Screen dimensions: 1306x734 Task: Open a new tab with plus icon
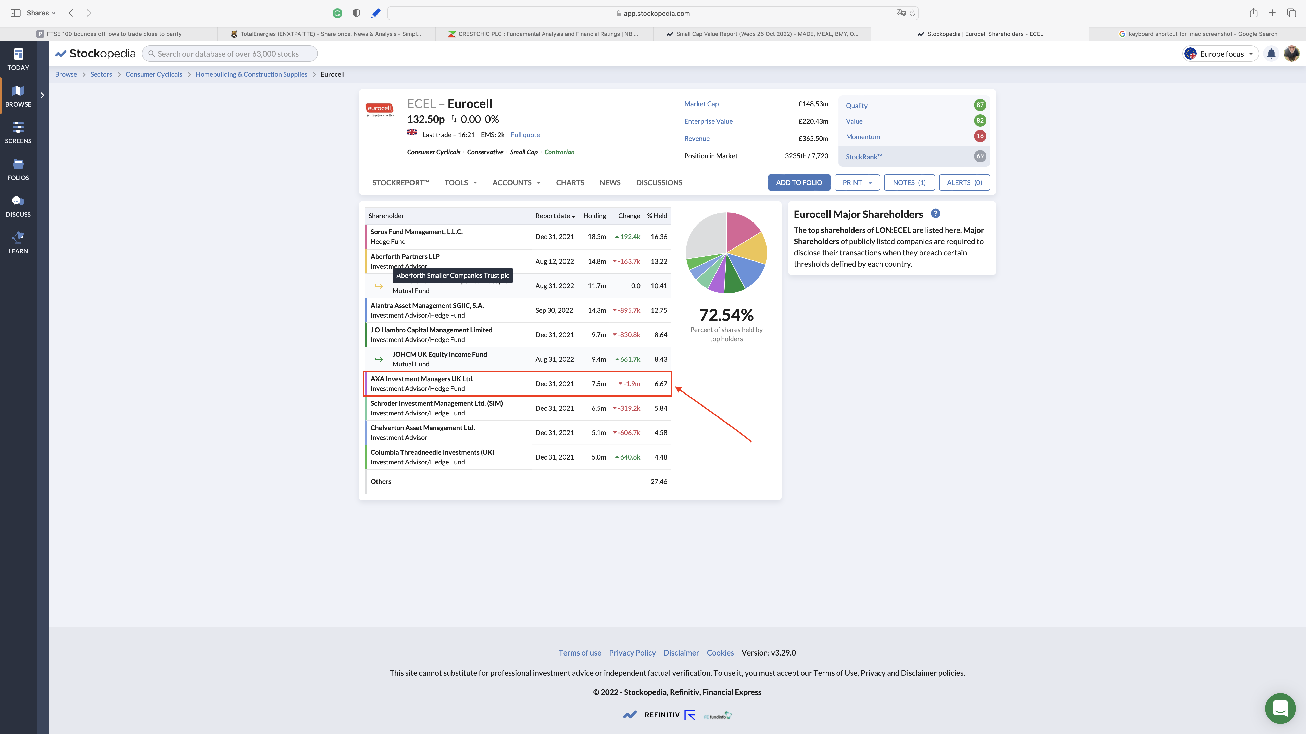click(1272, 13)
